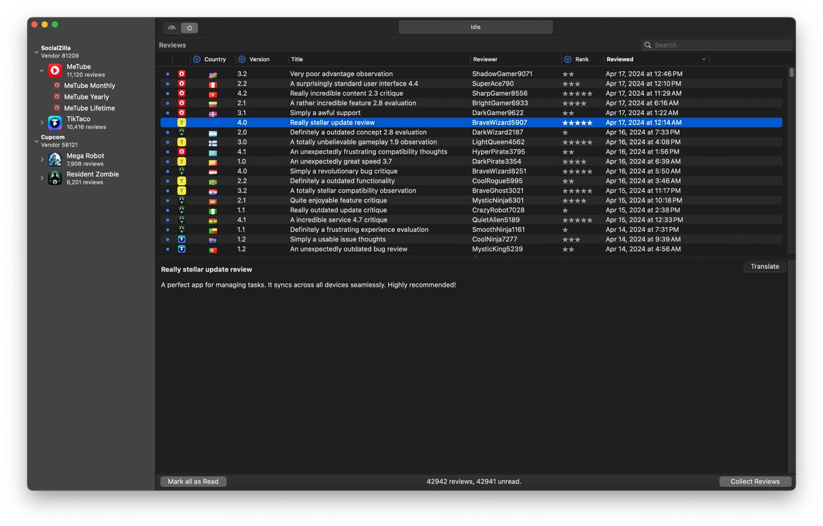
Task: Click the app icon in BraveWizard8251's row
Action: coord(182,171)
